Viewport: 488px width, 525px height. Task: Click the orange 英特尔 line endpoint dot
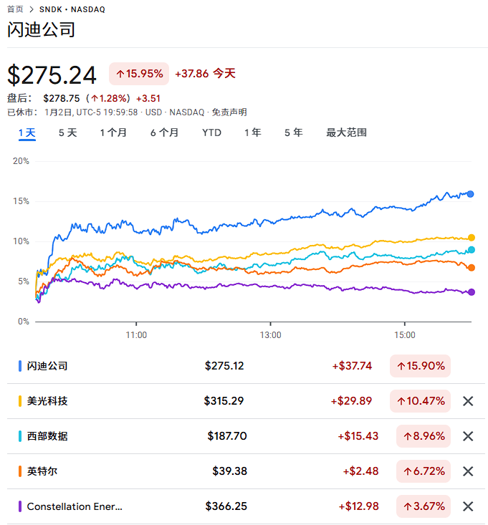tap(471, 268)
